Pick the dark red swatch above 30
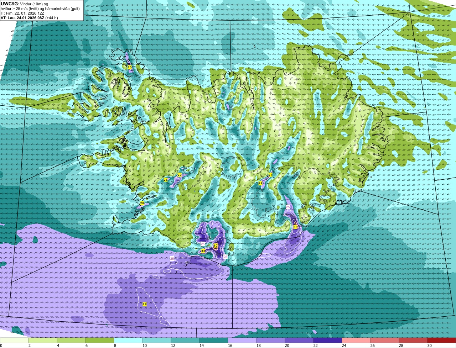The image size is (456, 348). (x=442, y=340)
